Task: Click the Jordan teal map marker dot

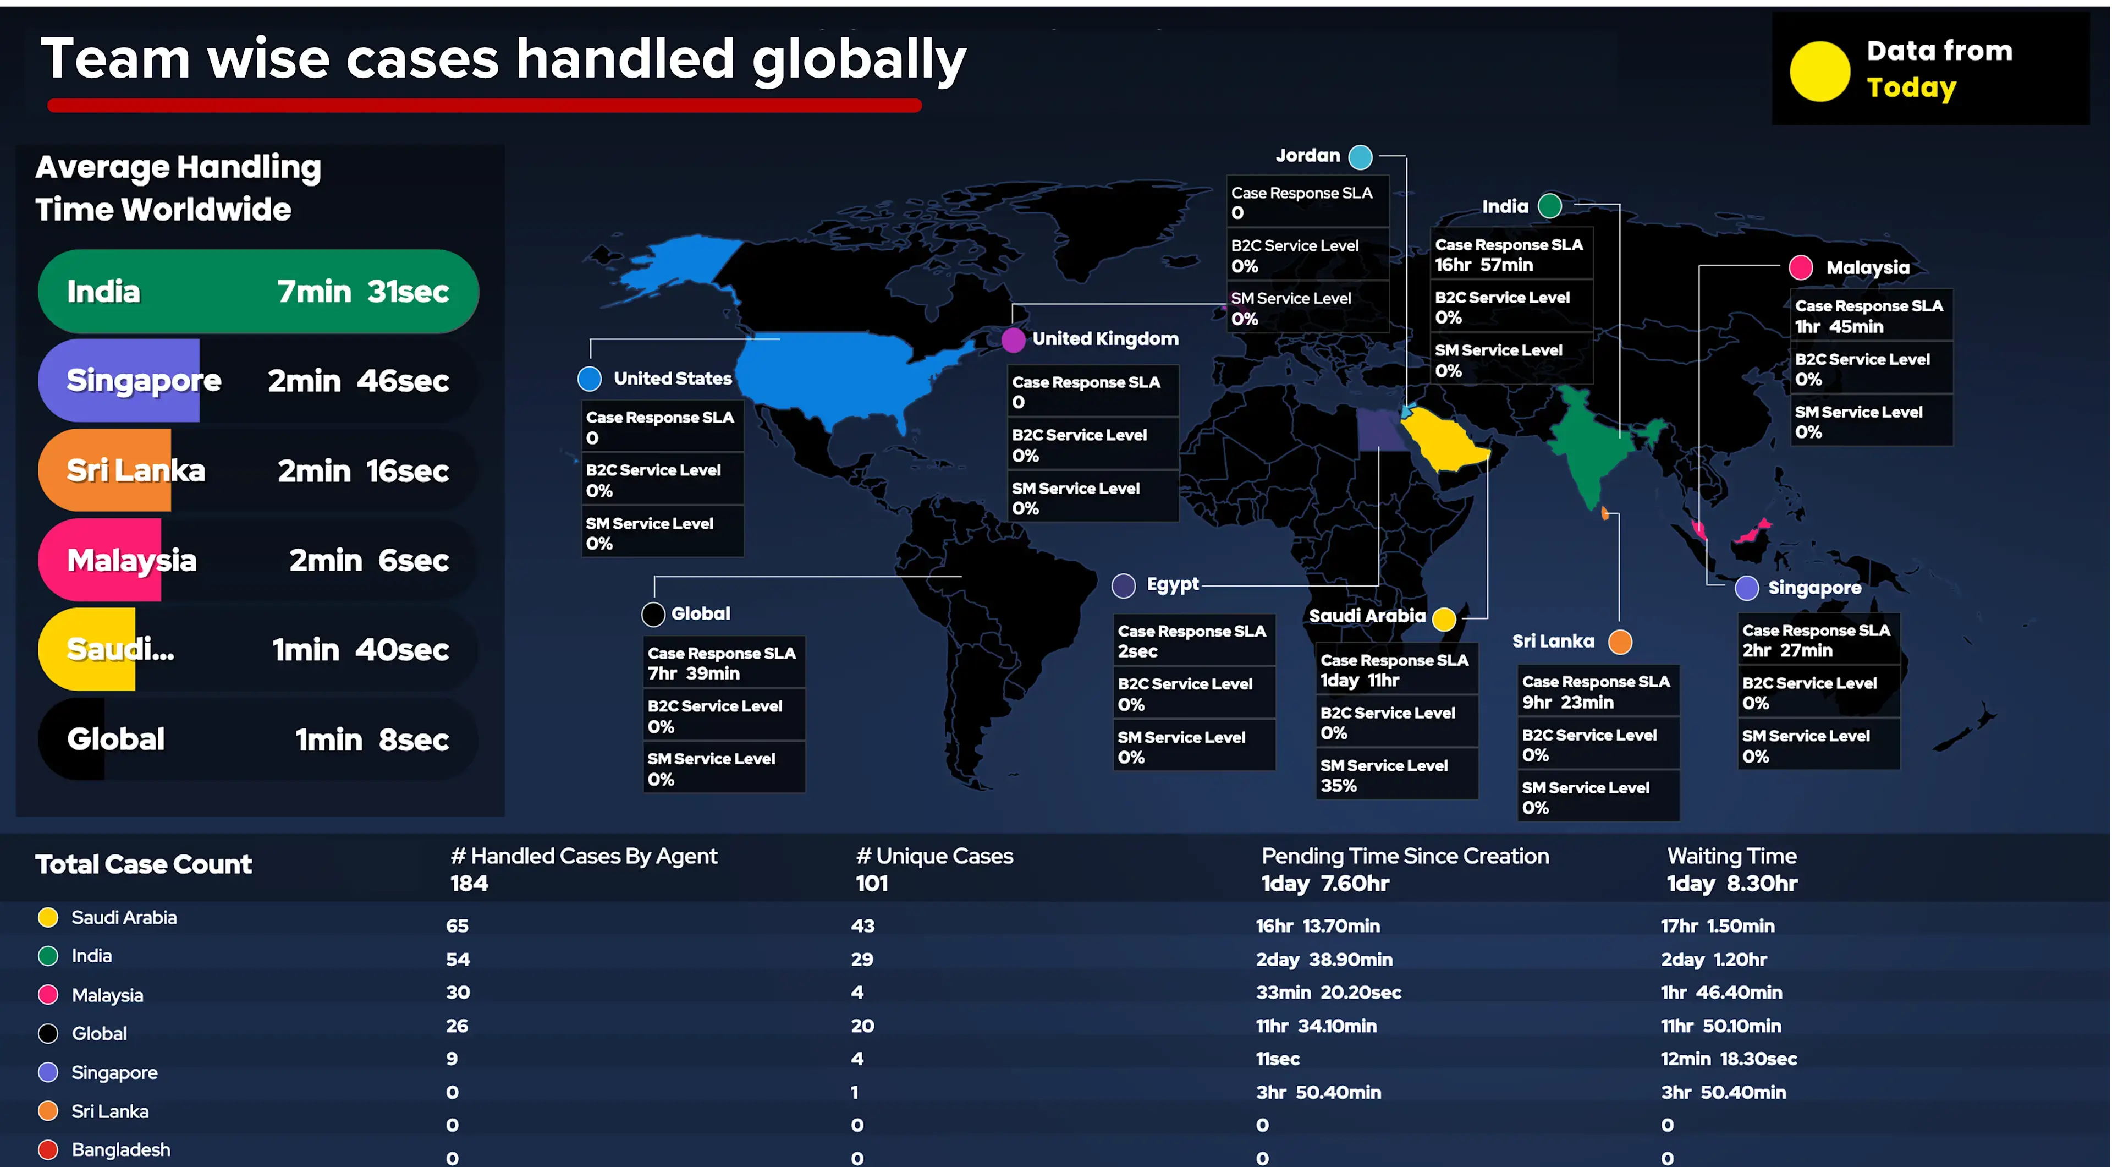Action: point(1360,157)
